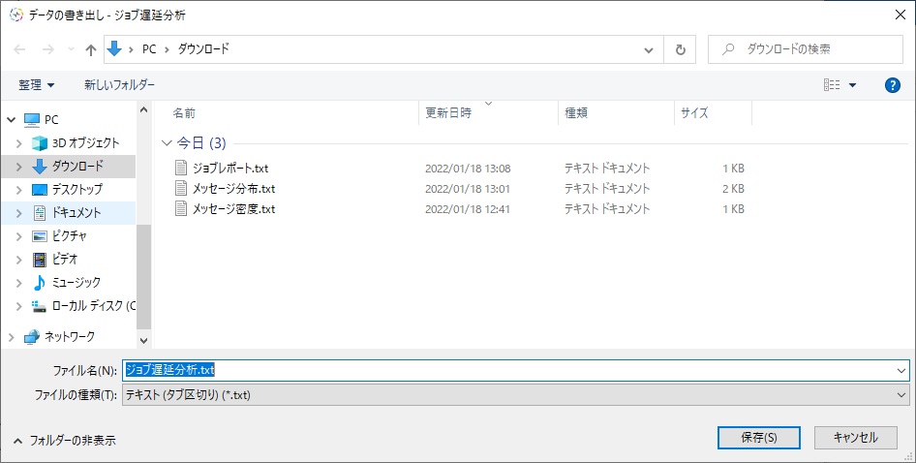Click the search magnifier icon

728,49
